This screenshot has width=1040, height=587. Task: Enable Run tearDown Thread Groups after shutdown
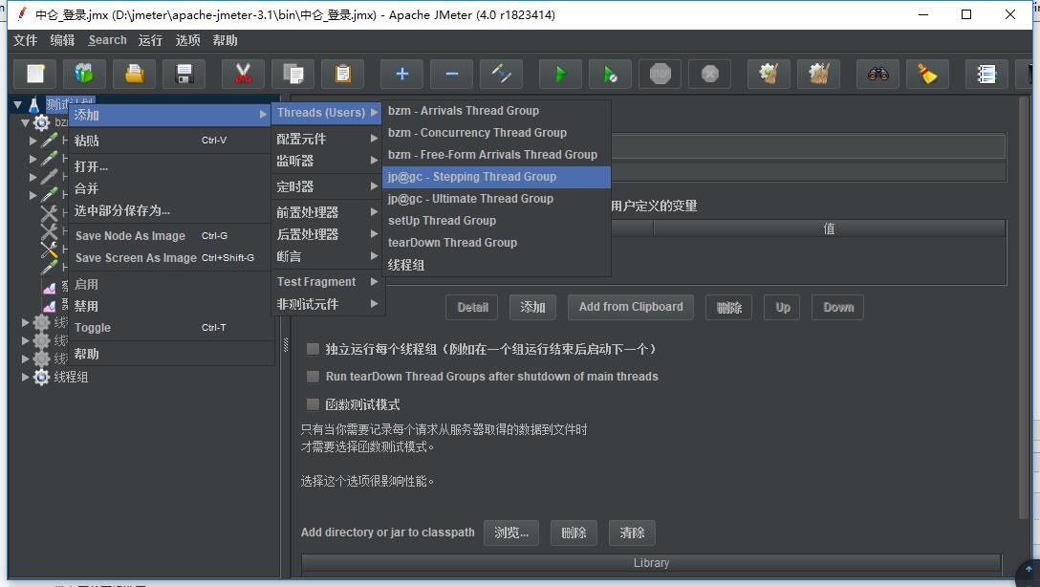[x=313, y=377]
